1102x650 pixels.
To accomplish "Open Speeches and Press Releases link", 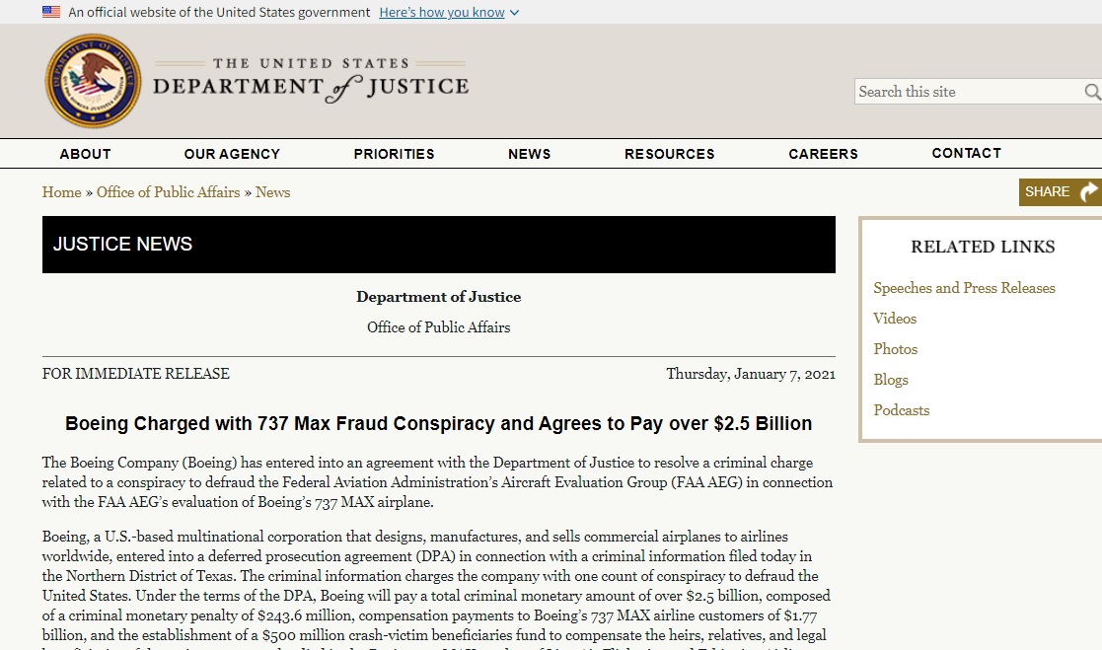I will click(x=964, y=288).
